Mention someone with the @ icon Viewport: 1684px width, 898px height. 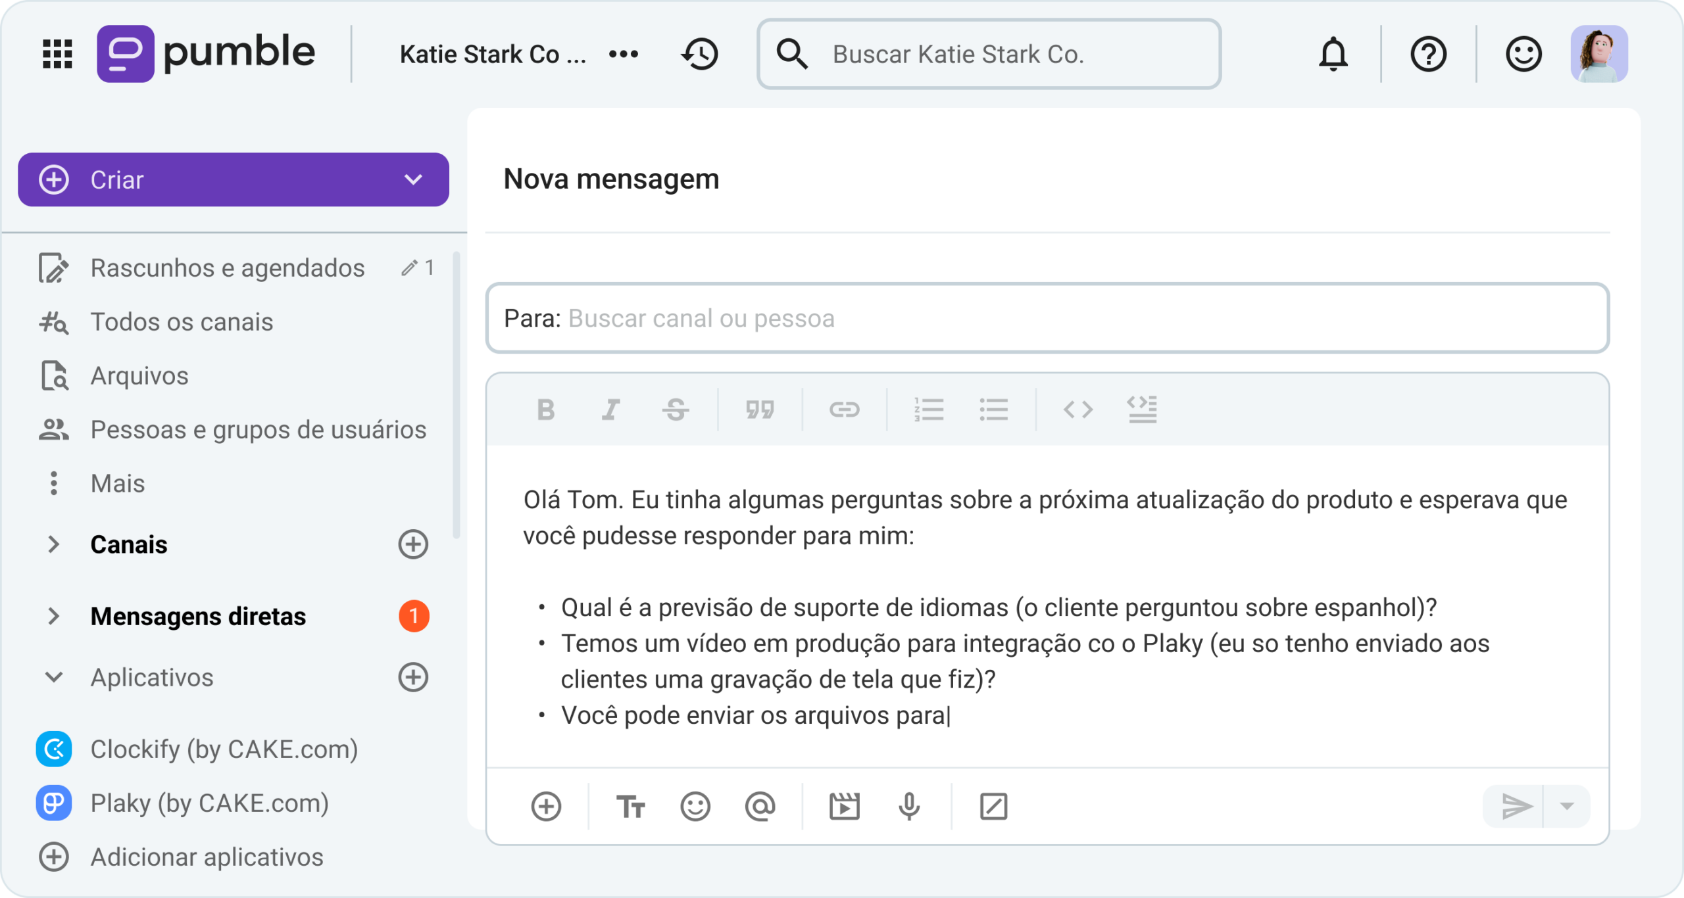click(x=760, y=806)
